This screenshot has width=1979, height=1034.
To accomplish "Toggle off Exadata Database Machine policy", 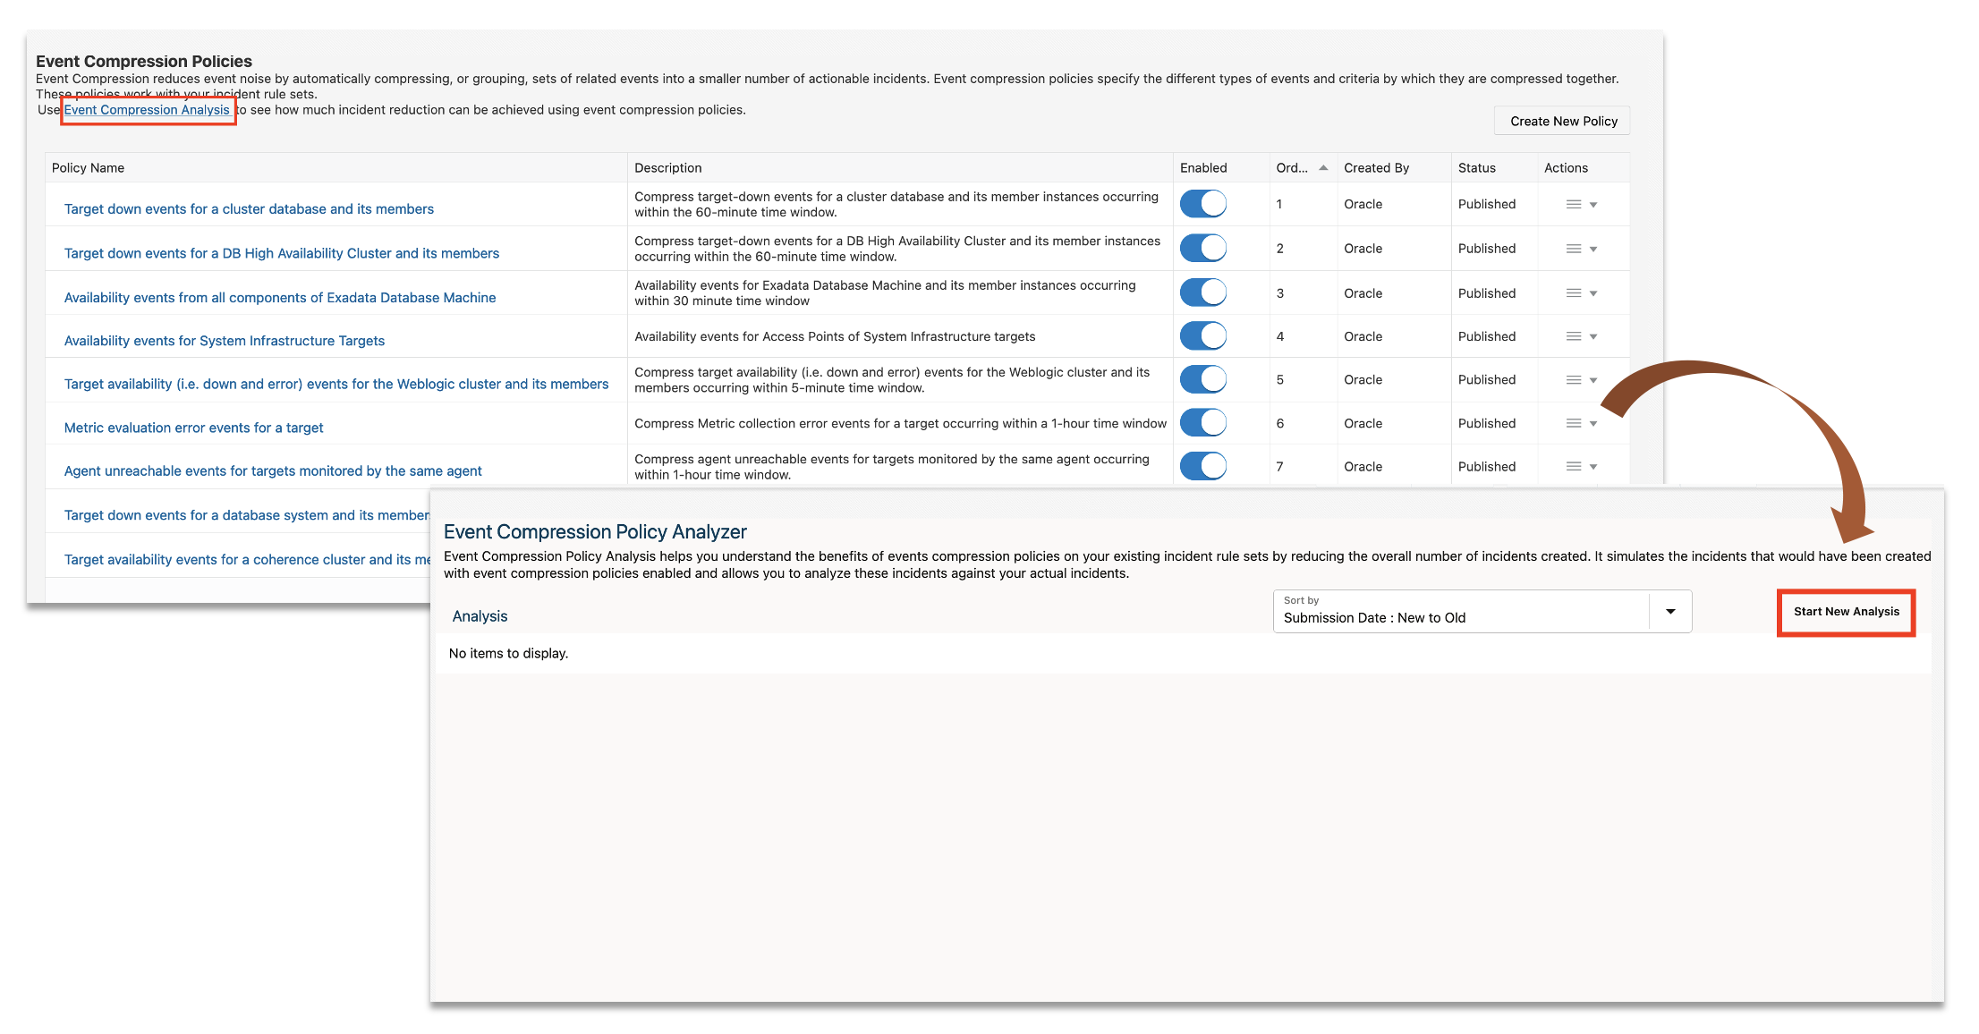I will (x=1202, y=292).
